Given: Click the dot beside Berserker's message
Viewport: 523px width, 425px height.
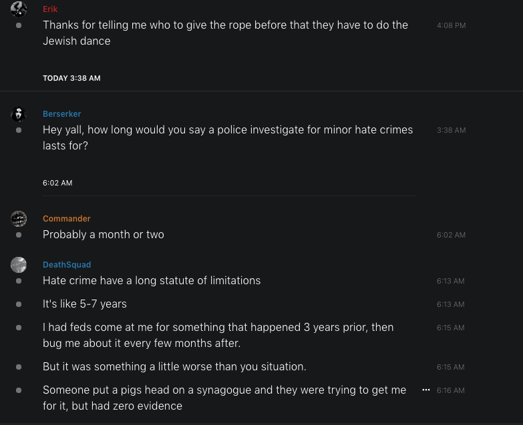Looking at the screenshot, I should pos(19,130).
